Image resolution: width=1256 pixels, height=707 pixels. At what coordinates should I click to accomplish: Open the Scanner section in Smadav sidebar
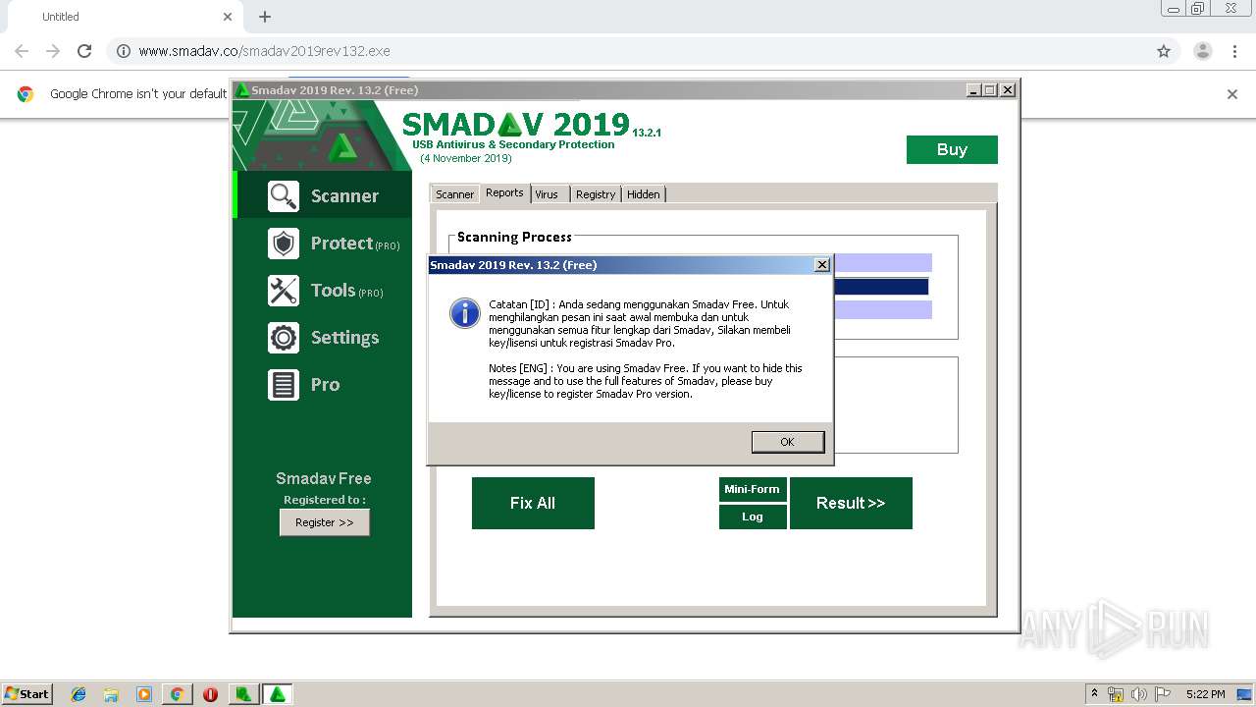pyautogui.click(x=323, y=195)
